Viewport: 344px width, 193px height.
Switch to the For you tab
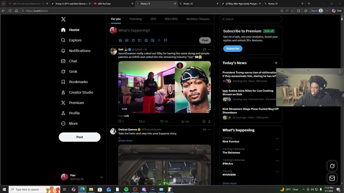(116, 19)
